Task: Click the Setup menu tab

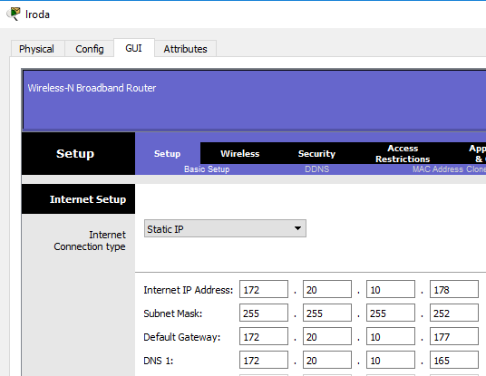Action: (x=167, y=154)
